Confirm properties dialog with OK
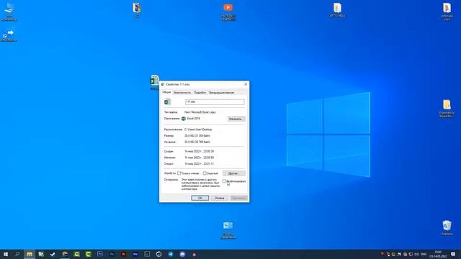Screen dimensions: 461x259 [200, 198]
